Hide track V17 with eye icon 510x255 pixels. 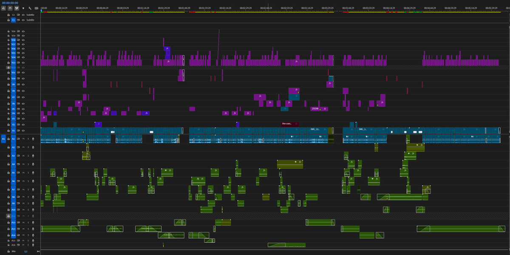[23, 44]
